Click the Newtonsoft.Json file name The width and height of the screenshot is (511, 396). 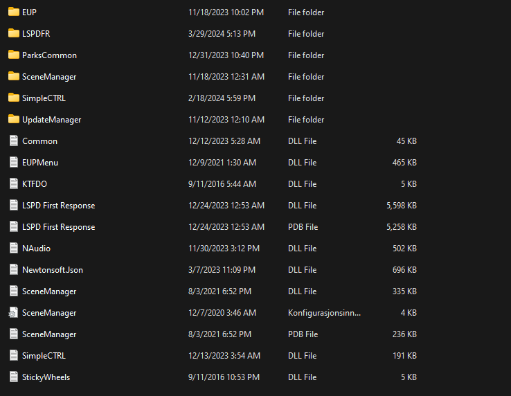[53, 270]
